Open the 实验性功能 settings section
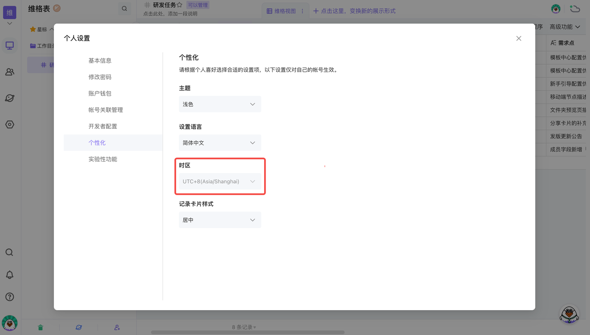 click(x=103, y=159)
